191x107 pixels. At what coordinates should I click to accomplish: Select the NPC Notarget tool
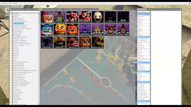click(144, 89)
